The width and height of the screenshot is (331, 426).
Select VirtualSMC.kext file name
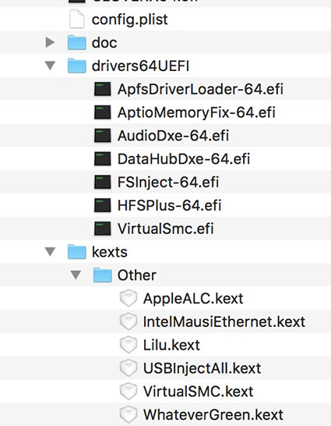coord(198,392)
